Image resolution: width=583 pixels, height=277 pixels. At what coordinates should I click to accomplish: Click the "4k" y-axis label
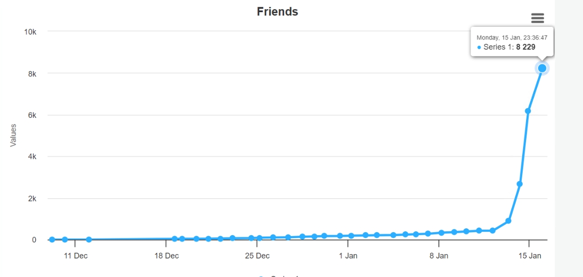[x=32, y=157]
